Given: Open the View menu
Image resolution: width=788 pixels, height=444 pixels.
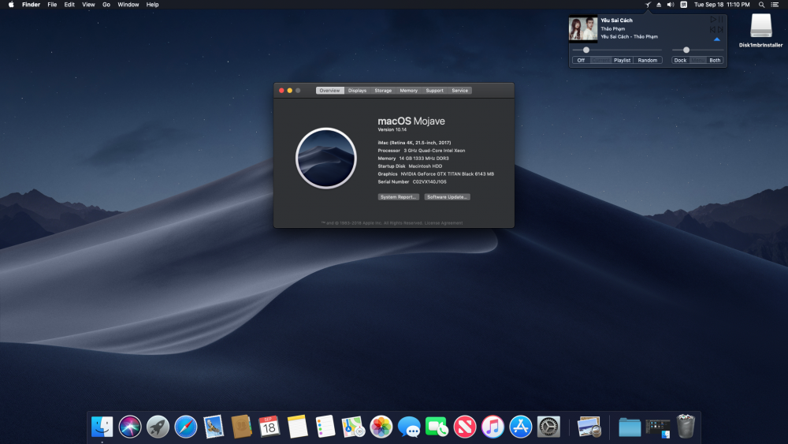Looking at the screenshot, I should 88,5.
